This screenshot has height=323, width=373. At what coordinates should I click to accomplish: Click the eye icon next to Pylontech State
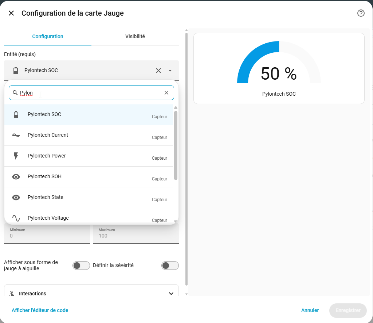coord(16,198)
